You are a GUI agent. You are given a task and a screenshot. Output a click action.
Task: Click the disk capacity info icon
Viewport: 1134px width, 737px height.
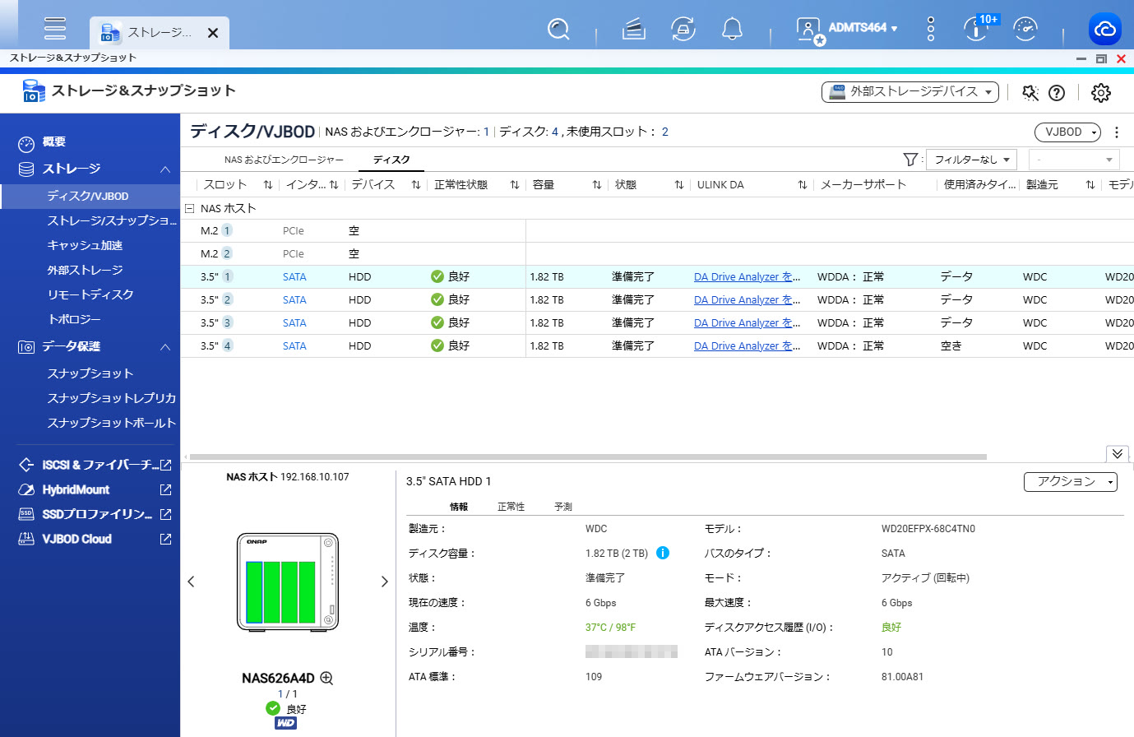point(663,553)
